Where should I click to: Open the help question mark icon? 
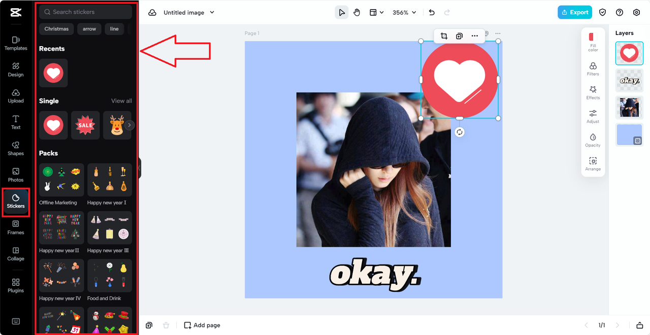click(620, 13)
